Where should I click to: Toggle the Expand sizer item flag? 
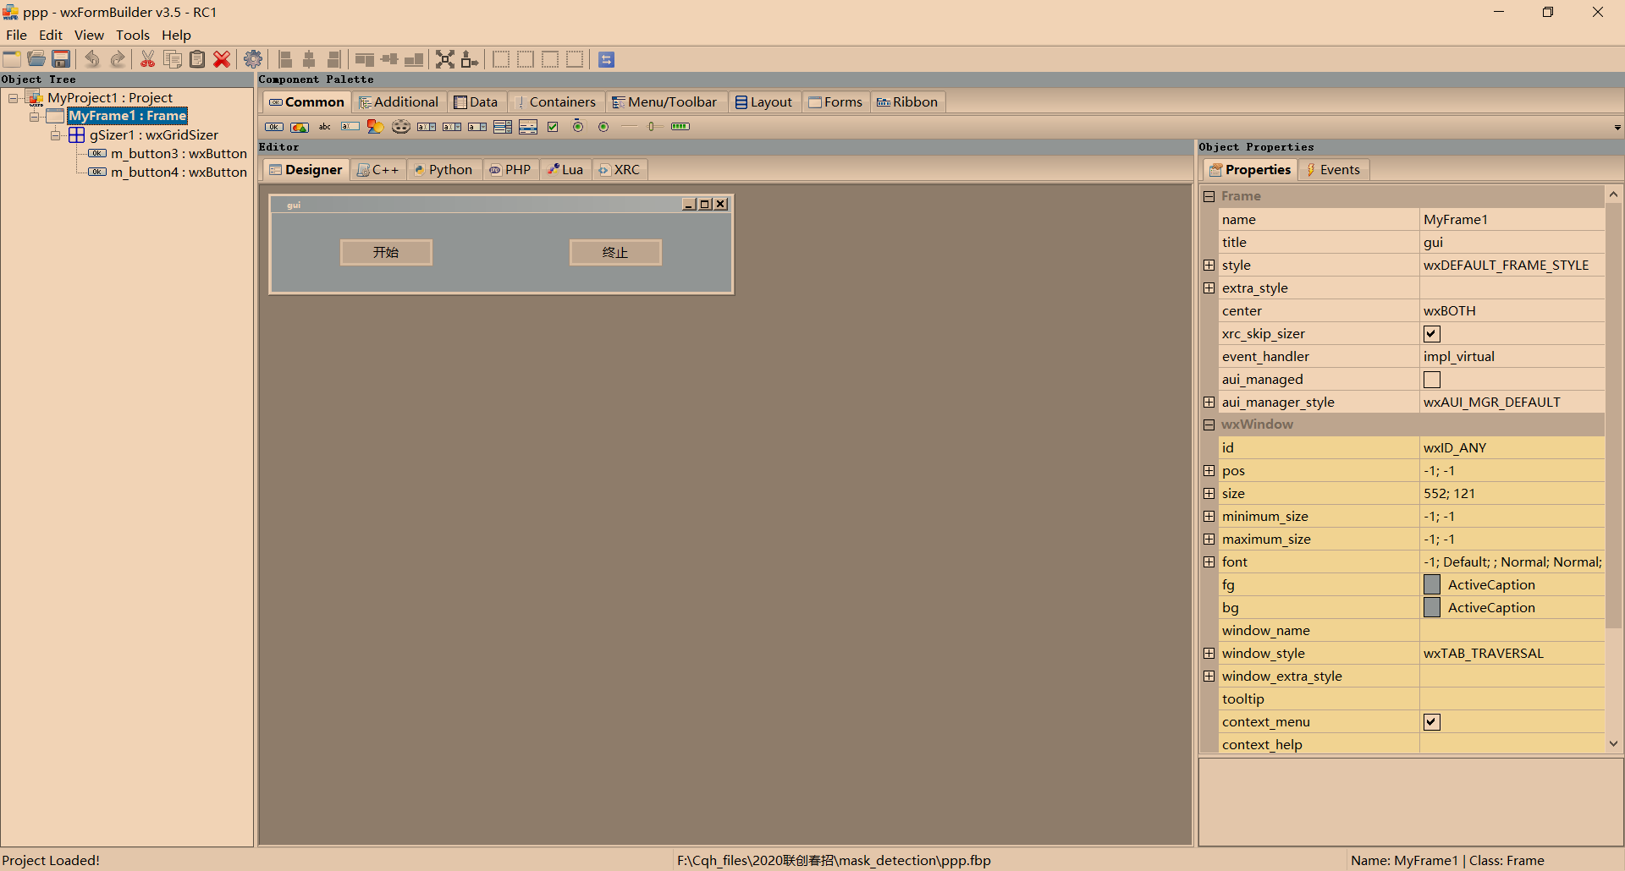click(x=445, y=59)
